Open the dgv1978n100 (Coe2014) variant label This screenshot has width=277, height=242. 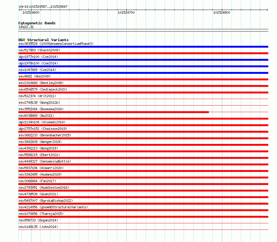pos(38,63)
